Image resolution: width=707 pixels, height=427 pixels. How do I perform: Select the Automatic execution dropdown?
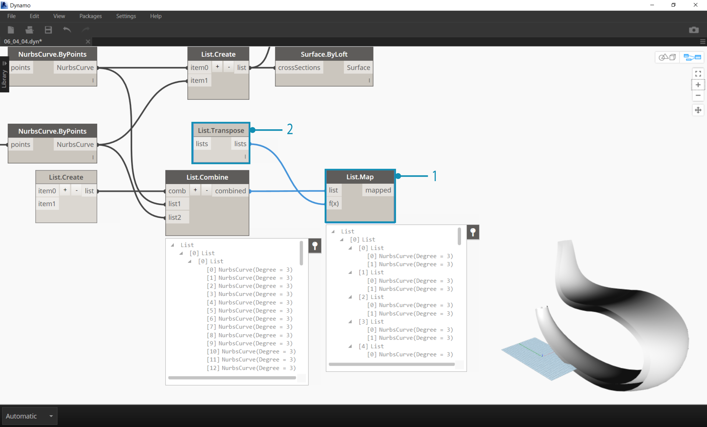(29, 416)
